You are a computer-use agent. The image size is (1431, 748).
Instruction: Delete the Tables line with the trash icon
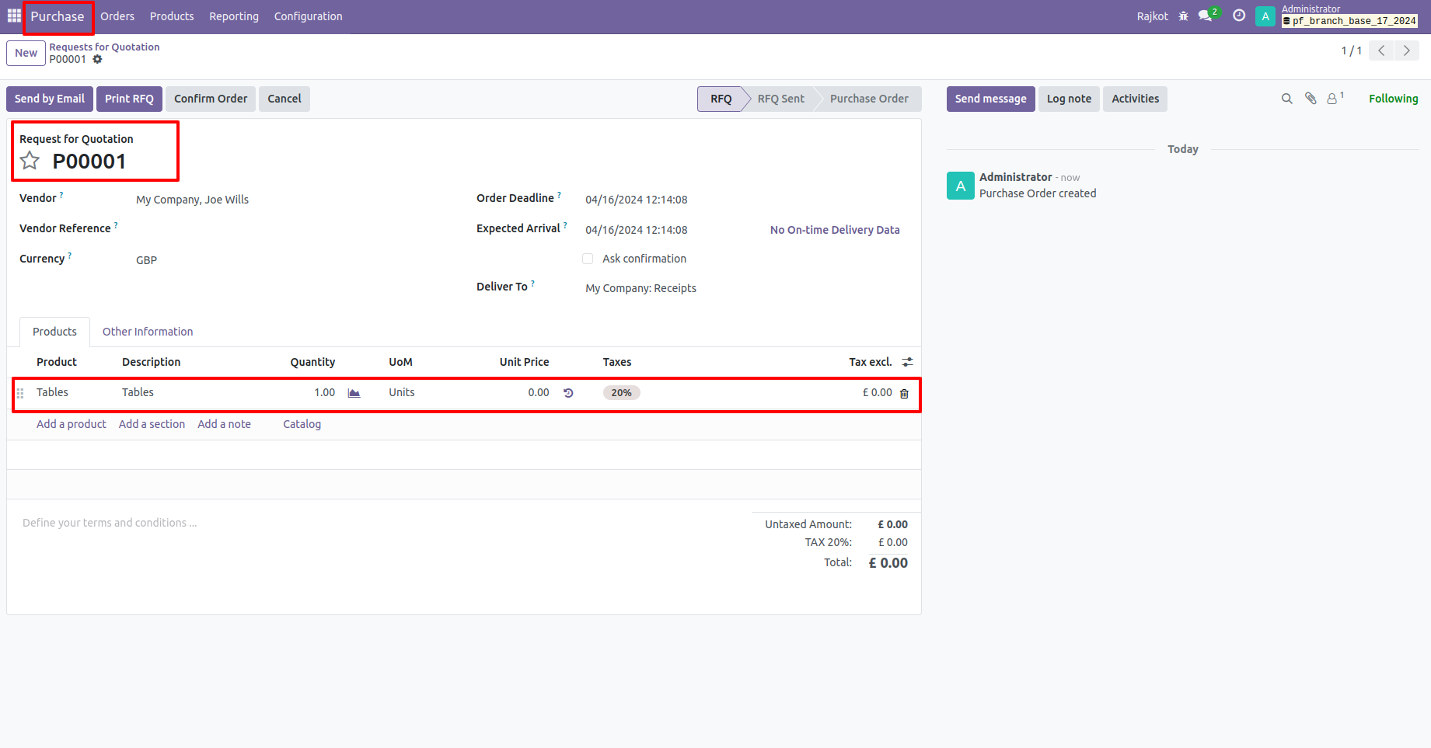coord(904,394)
